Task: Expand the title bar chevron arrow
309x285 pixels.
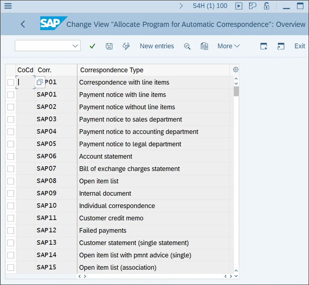Action: (x=181, y=6)
